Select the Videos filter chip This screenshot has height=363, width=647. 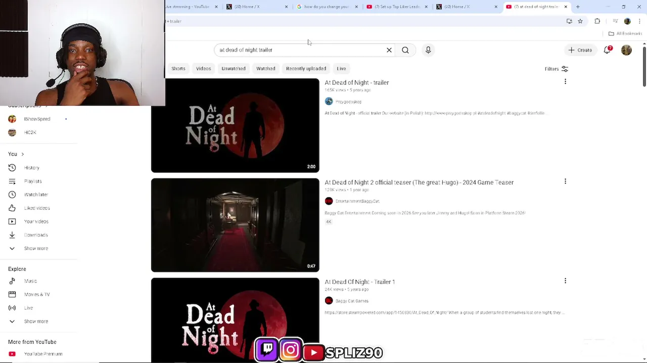204,69
